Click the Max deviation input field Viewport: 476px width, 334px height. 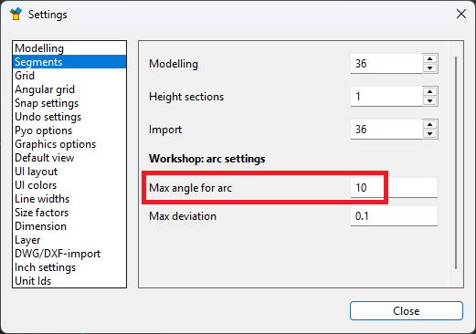tap(394, 216)
